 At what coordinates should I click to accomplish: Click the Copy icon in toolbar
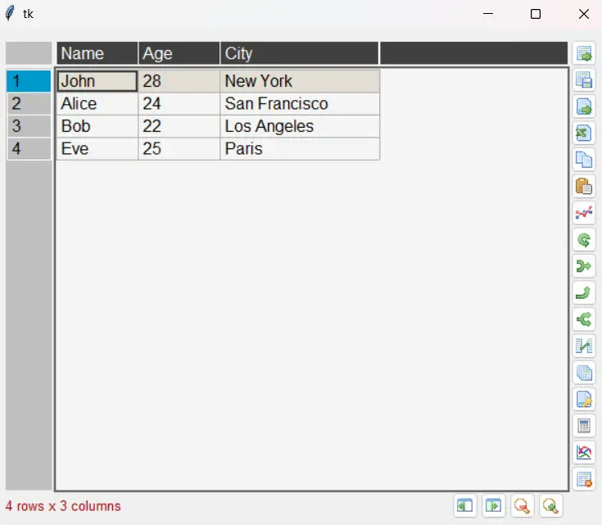pos(583,160)
